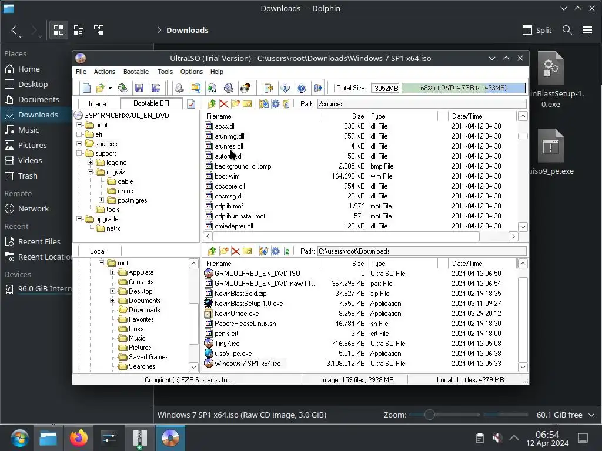Click the Size column header in local list
602x451 pixels.
pos(343,264)
